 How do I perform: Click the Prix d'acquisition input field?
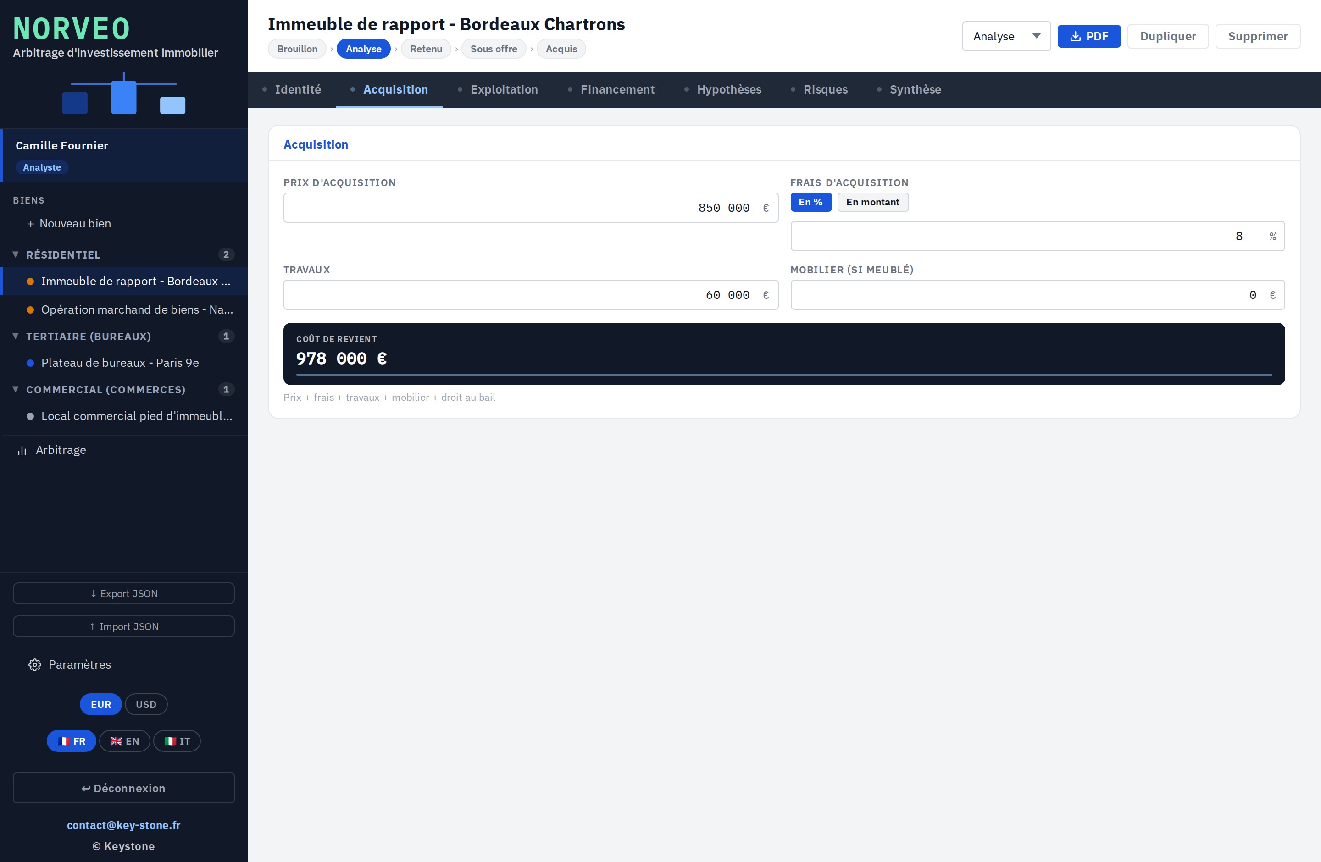pos(531,207)
